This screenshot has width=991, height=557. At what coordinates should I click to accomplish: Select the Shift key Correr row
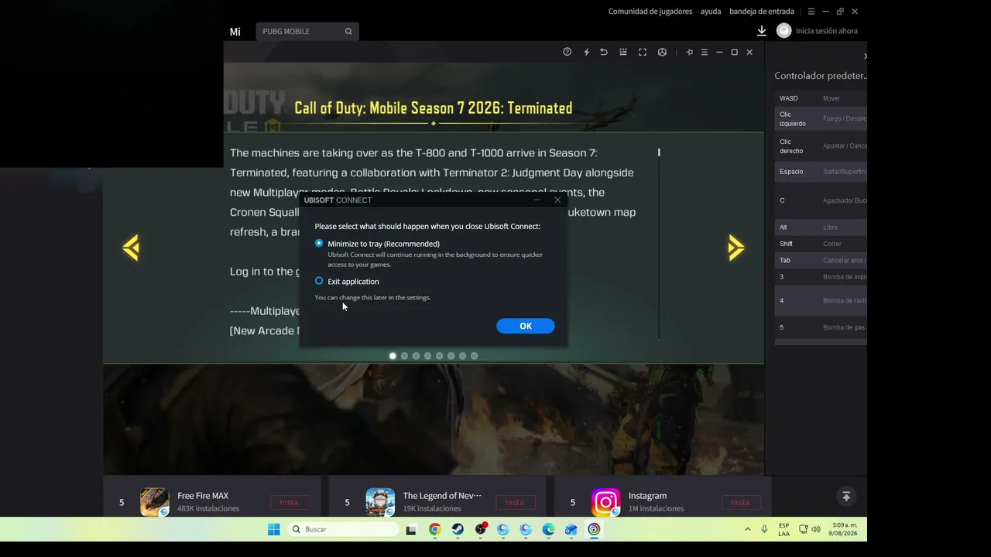(x=821, y=244)
